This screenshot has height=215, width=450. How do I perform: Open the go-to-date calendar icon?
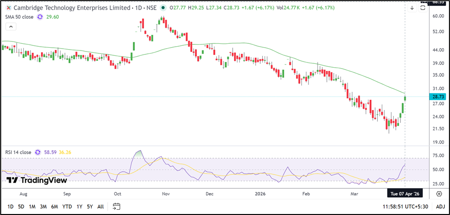[x=116, y=206]
